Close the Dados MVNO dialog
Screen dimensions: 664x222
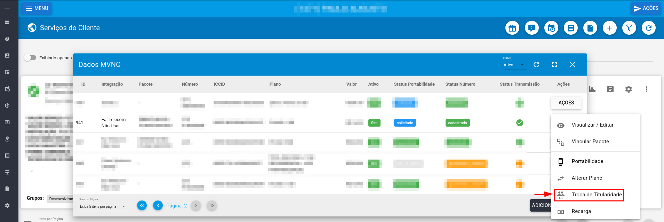573,65
